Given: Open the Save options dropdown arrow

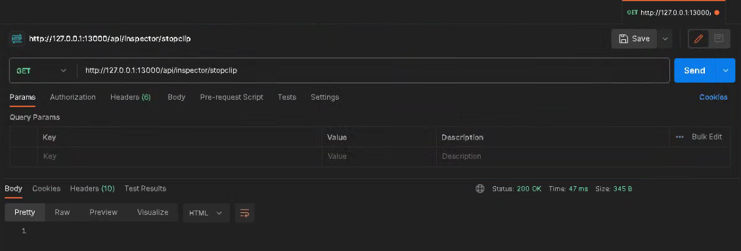Looking at the screenshot, I should click(665, 39).
